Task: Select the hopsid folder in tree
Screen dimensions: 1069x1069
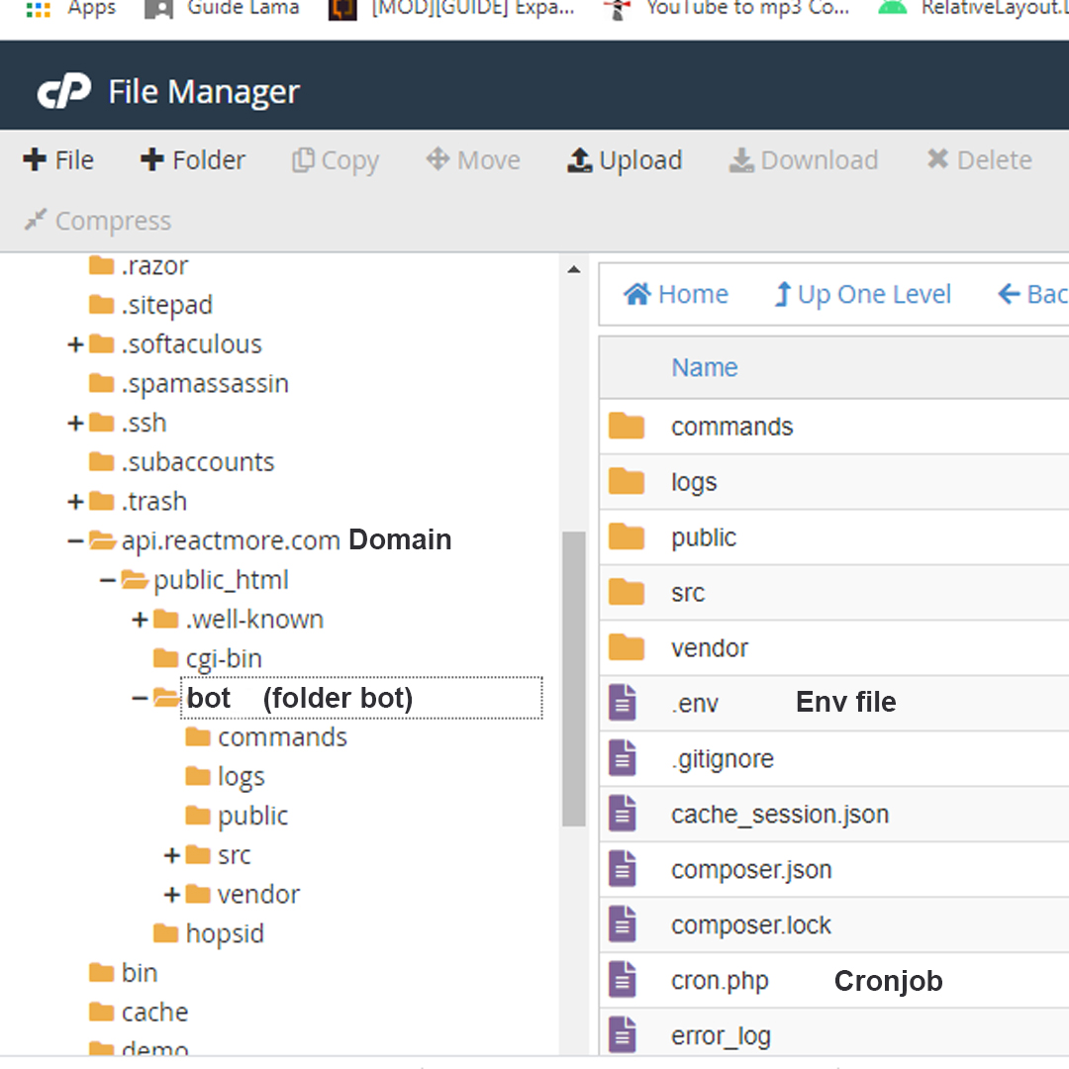Action: click(224, 933)
